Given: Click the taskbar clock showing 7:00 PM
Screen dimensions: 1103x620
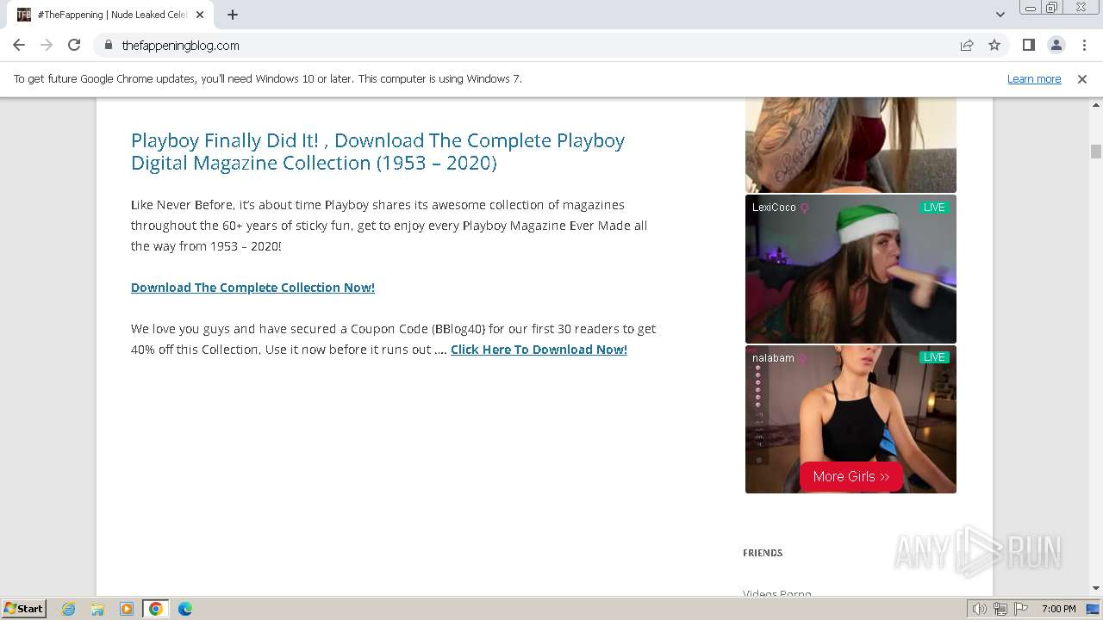Looking at the screenshot, I should click(x=1058, y=609).
